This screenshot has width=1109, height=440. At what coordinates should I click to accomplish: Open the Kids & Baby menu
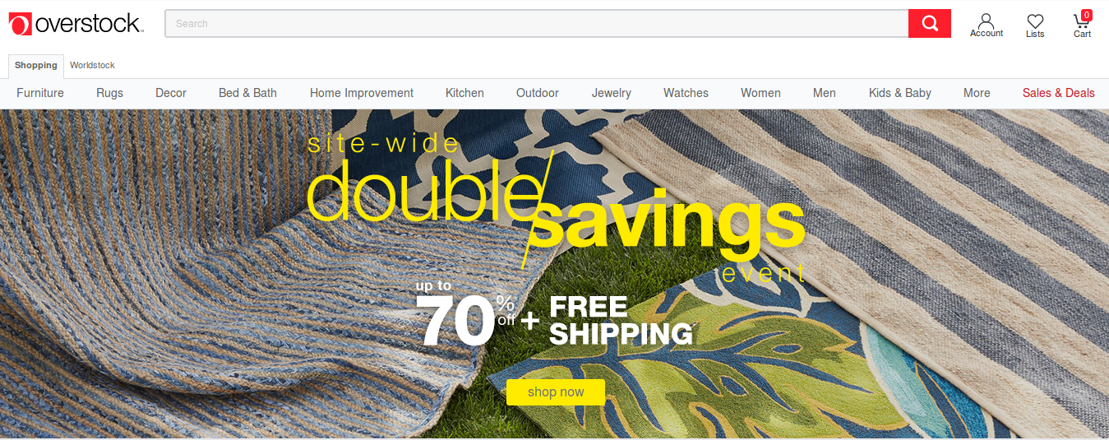900,93
